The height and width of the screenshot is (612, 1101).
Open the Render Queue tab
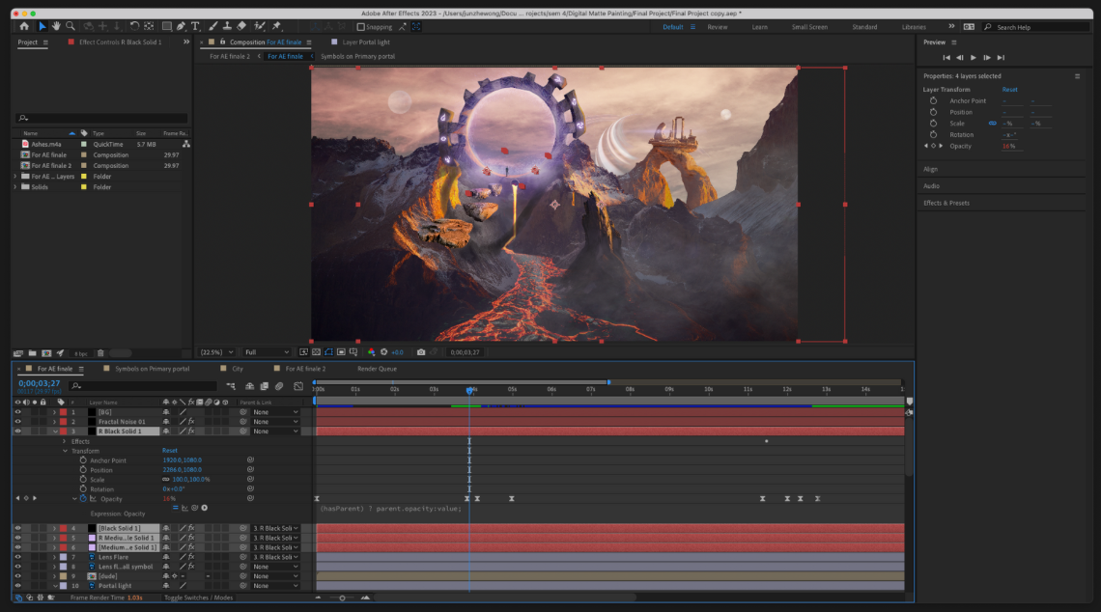[377, 369]
